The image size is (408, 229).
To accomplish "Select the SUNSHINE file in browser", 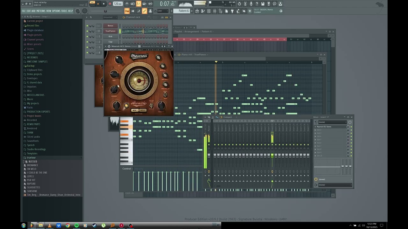I will 30,191.
